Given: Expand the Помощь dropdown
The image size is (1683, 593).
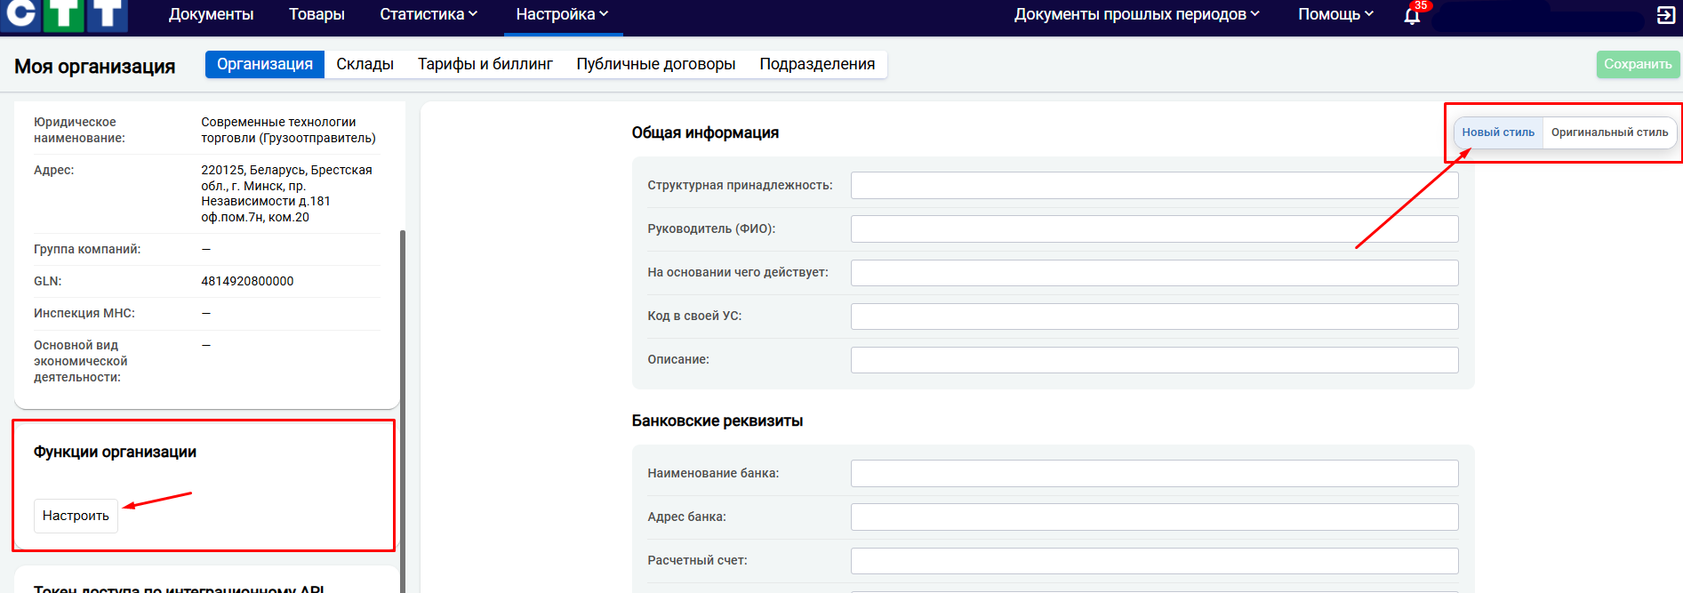Looking at the screenshot, I should (x=1335, y=14).
